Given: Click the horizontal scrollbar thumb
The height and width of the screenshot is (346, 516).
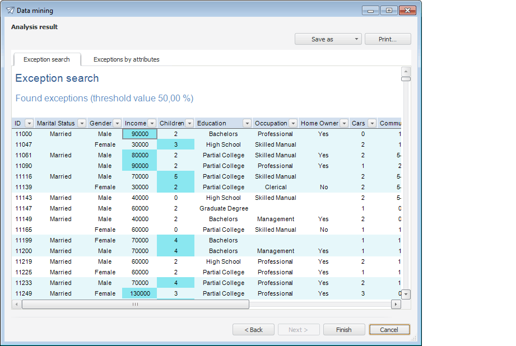Looking at the screenshot, I should [x=135, y=304].
